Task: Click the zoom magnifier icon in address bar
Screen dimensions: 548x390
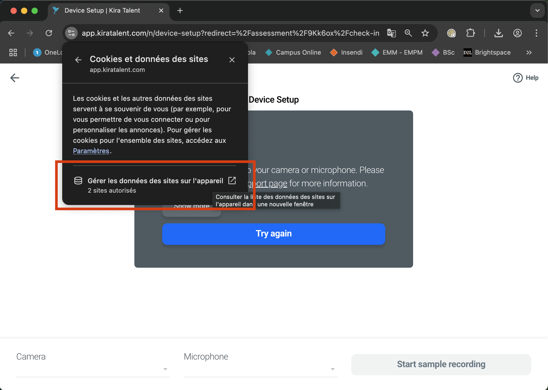Action: [x=408, y=33]
